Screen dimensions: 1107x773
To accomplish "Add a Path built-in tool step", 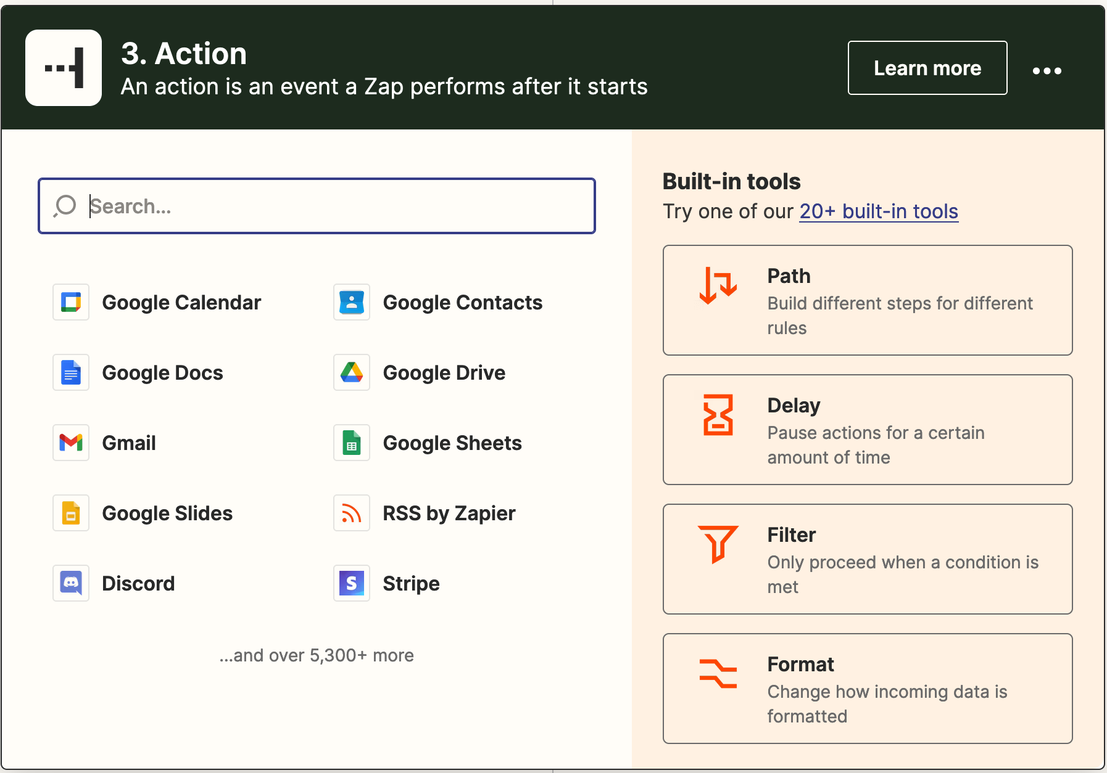I will click(x=867, y=300).
